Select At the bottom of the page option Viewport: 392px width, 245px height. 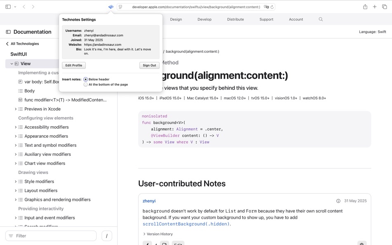coord(85,85)
